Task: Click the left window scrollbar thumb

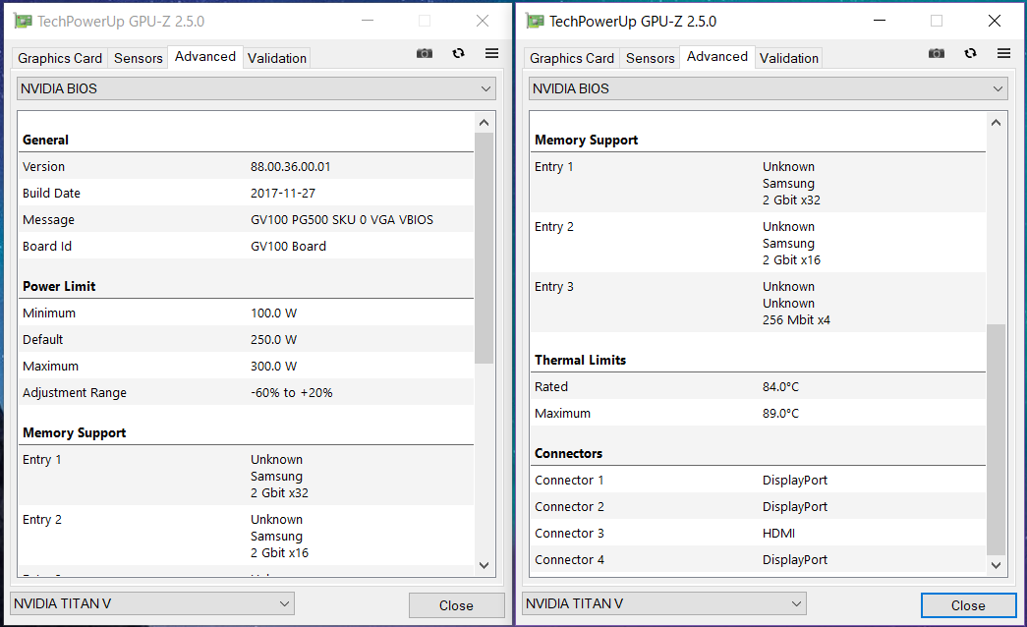Action: tap(485, 248)
